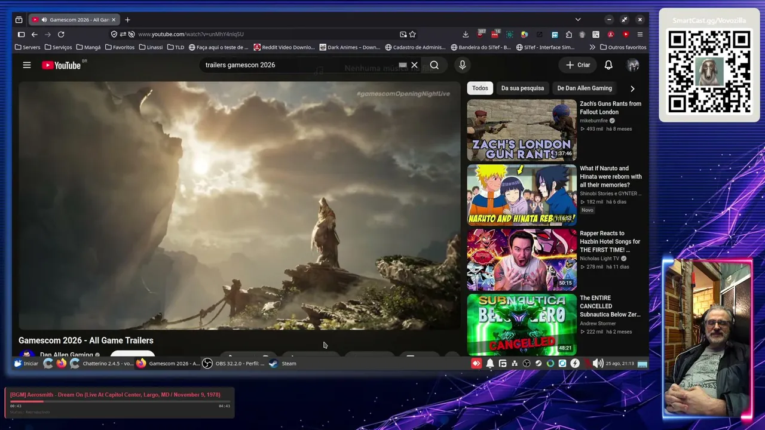Open the Firefox application menu
This screenshot has width=765, height=430.
[640, 34]
